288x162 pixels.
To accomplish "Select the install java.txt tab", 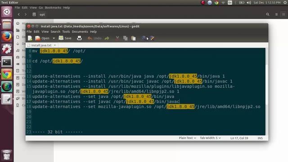I will pos(41,45).
